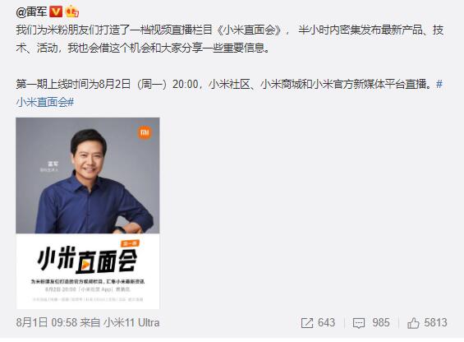Screen dimensions: 464x342
Task: Open the 小米直面会# hashtag topic link
Action: (44, 102)
